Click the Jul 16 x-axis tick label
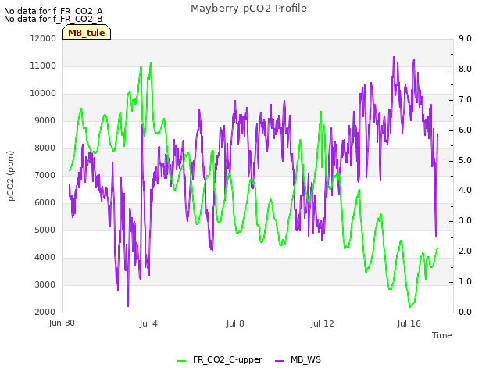Screen dimensions: 500x375 point(409,323)
